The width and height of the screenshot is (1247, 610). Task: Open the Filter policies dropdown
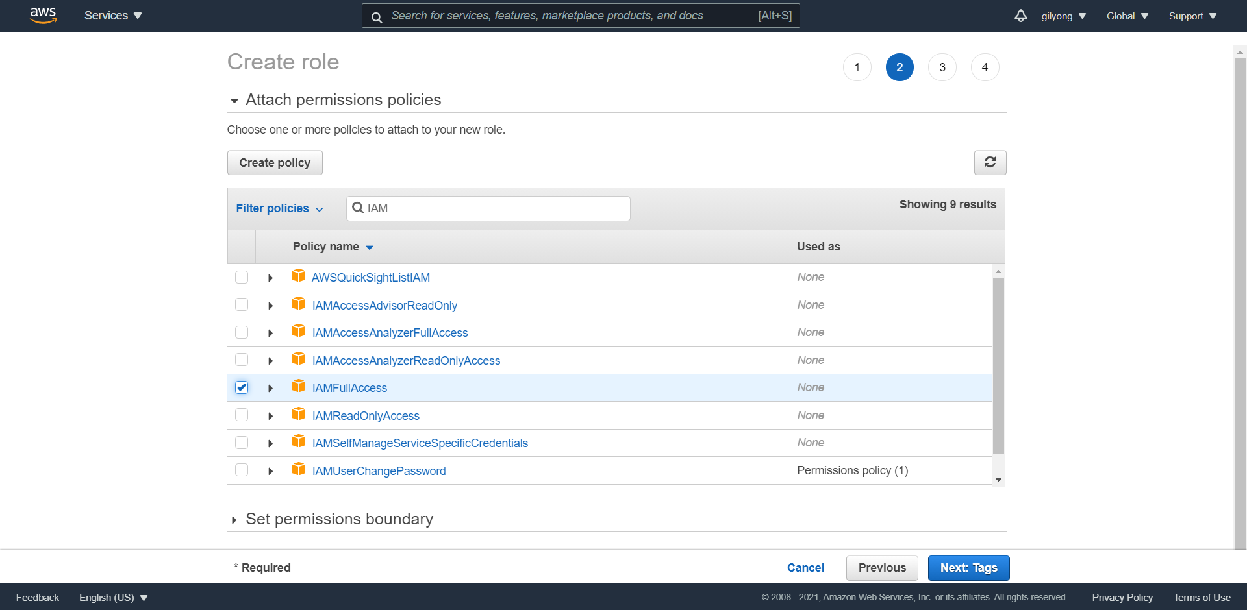(279, 208)
